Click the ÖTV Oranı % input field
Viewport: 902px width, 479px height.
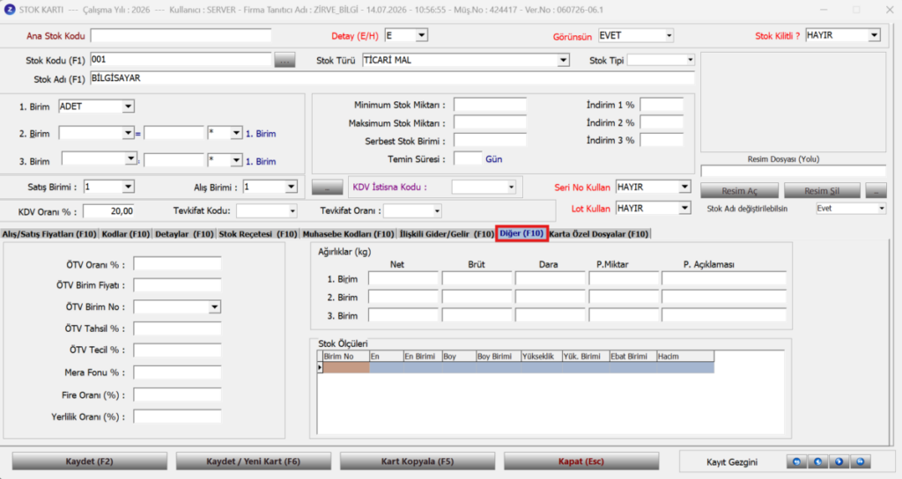tap(177, 264)
